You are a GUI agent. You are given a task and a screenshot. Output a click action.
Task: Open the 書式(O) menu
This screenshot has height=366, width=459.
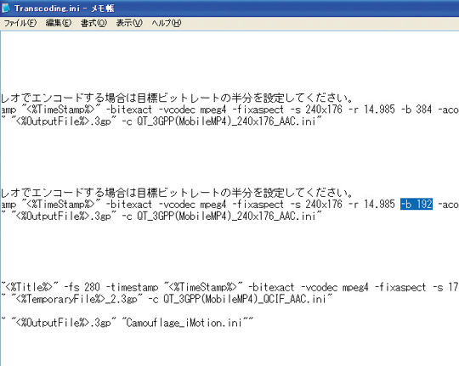93,23
